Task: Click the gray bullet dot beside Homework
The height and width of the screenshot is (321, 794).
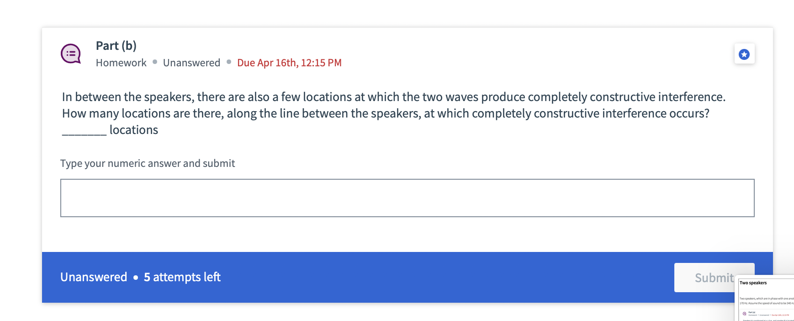Action: pos(154,62)
